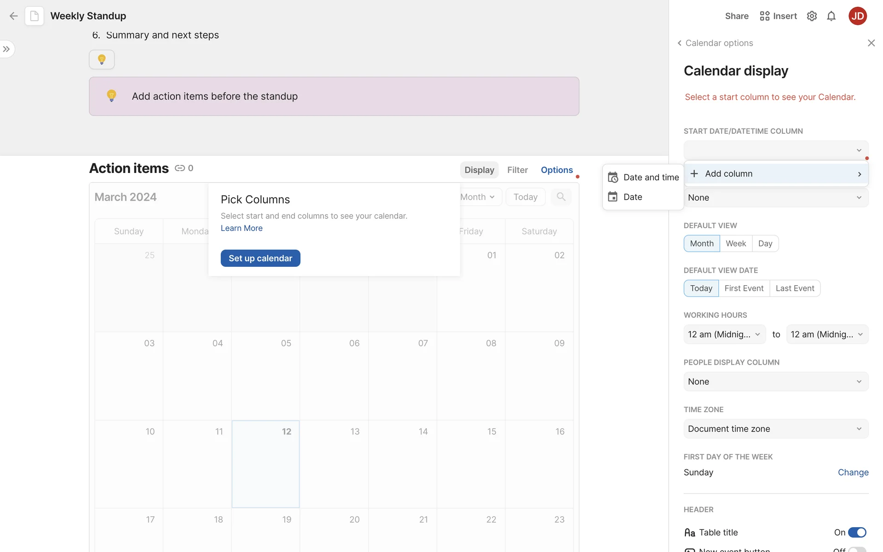Expand the left sidebar with double chevron
The width and height of the screenshot is (883, 552).
click(6, 49)
